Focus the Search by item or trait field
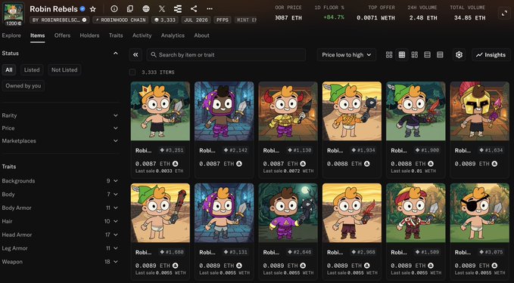514x283 pixels. [x=226, y=55]
